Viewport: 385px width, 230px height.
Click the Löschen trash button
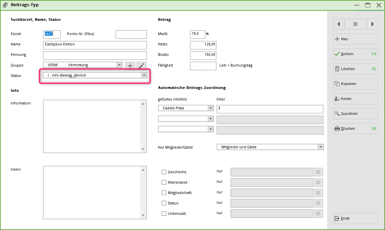(x=355, y=69)
